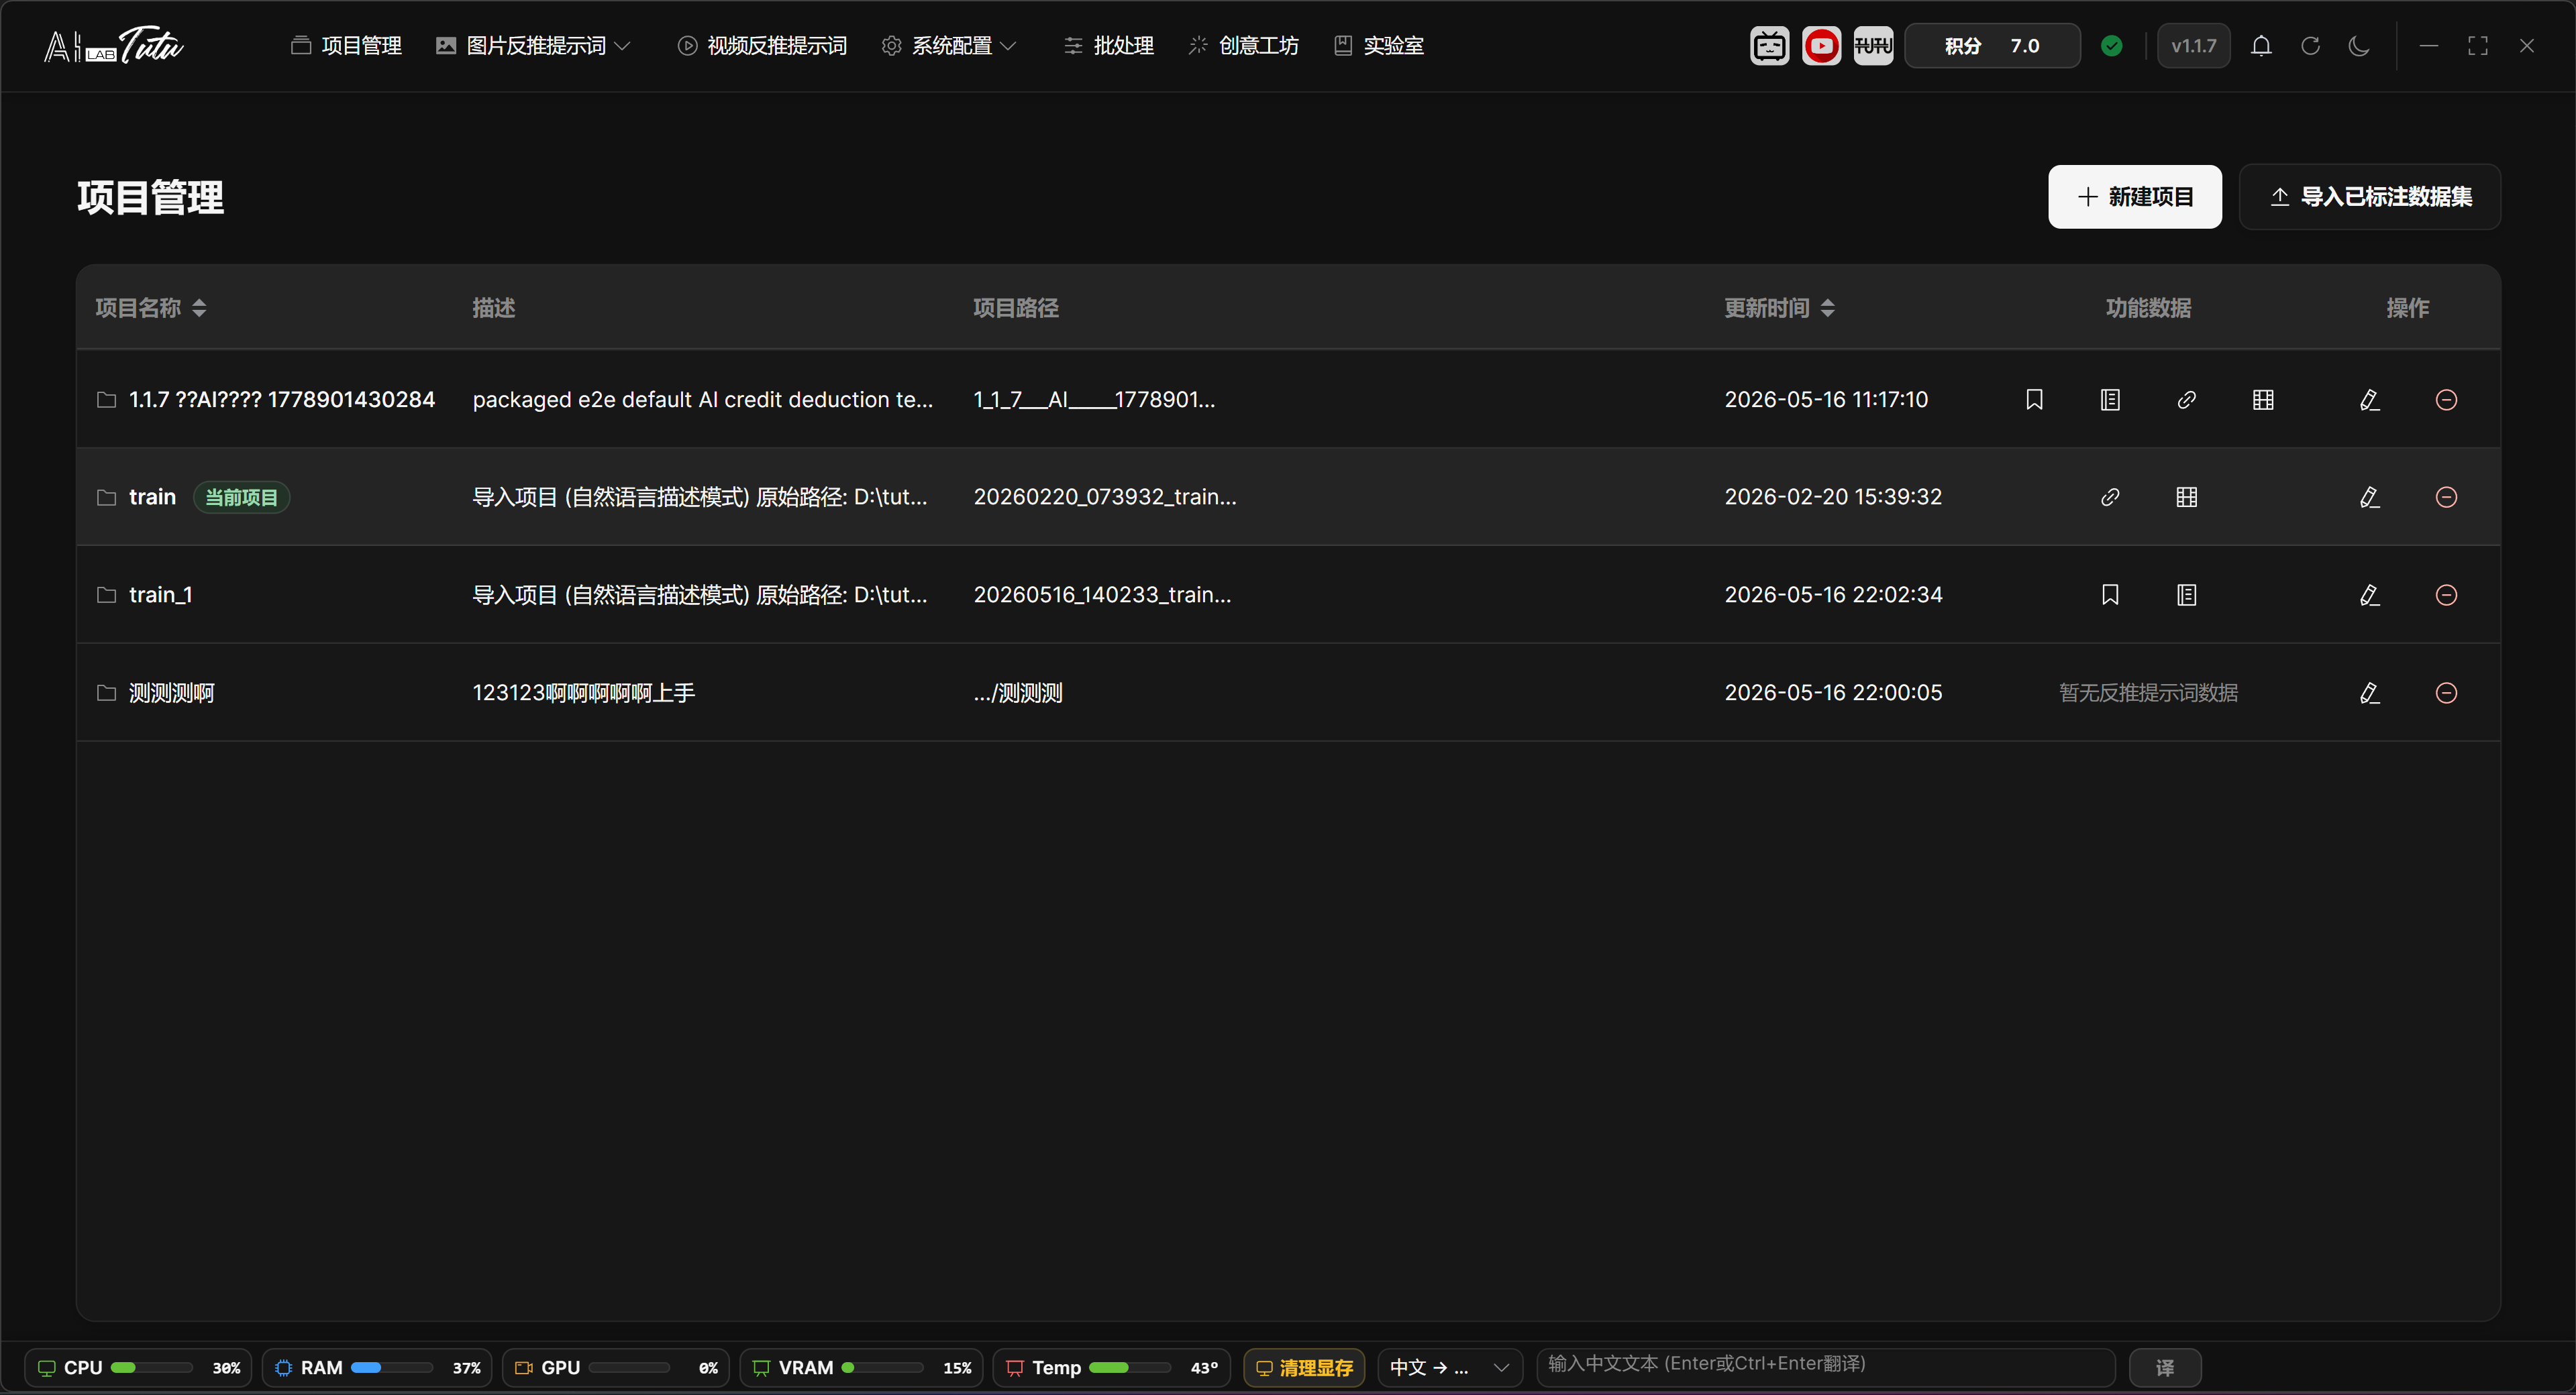This screenshot has width=2576, height=1395.
Task: Click link icon for 1.1.7 project
Action: [x=2187, y=400]
